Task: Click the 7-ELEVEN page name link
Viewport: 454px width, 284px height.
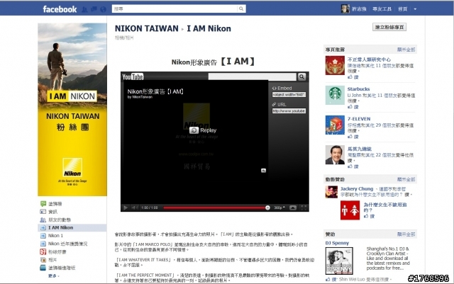Action: click(359, 119)
